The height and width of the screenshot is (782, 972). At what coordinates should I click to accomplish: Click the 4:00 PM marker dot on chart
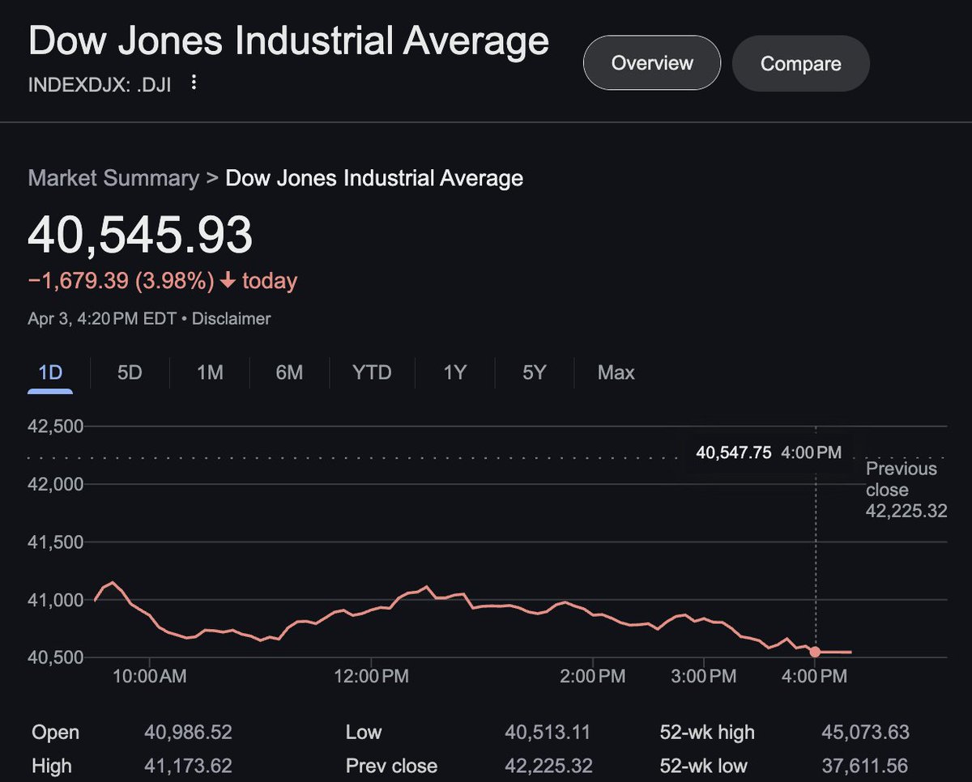pos(815,652)
